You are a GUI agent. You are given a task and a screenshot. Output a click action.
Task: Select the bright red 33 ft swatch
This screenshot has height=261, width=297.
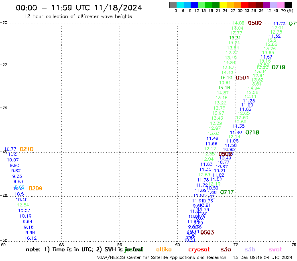click(x=245, y=5)
